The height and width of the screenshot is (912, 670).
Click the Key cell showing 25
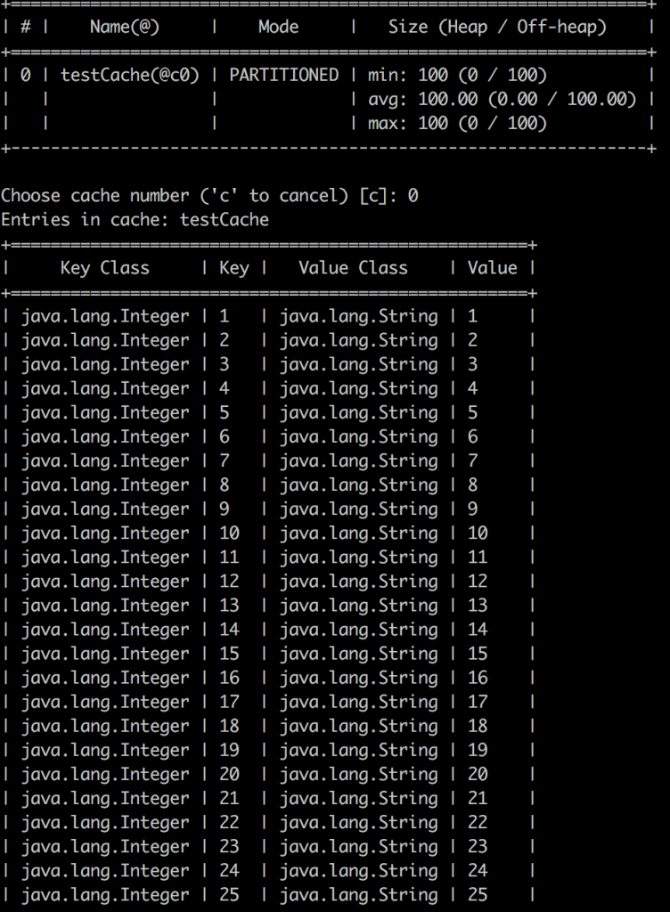[x=229, y=895]
